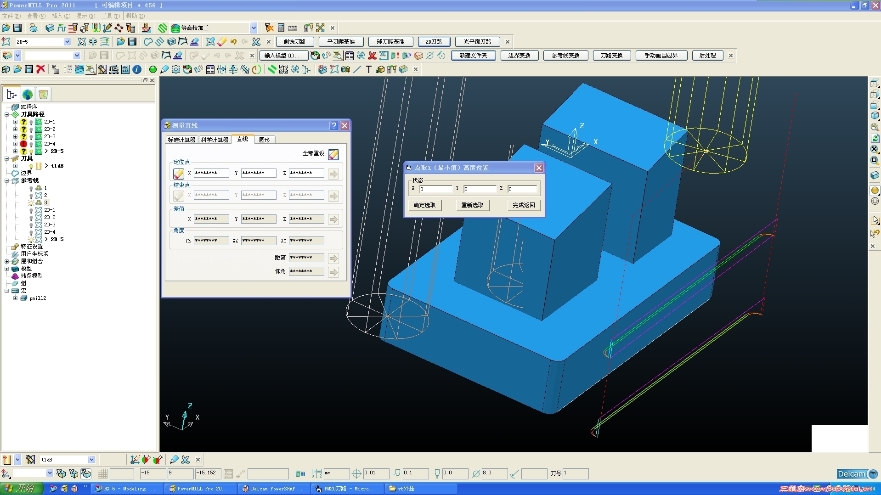
Task: Click the blue info icon in the fourth toolbar
Action: pyautogui.click(x=137, y=69)
